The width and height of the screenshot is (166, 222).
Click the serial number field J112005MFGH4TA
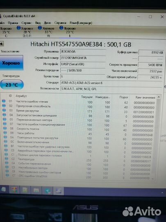tap(83, 58)
